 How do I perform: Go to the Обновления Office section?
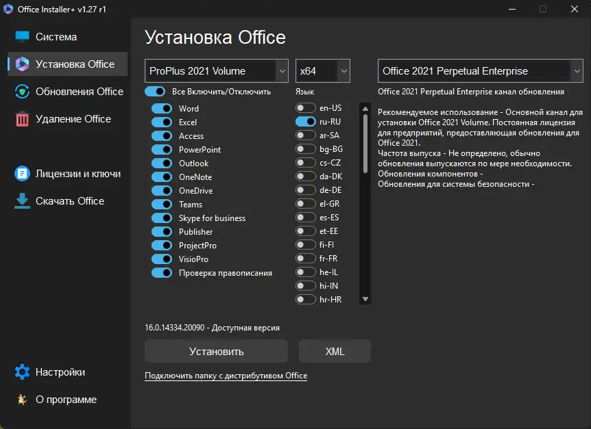[79, 92]
